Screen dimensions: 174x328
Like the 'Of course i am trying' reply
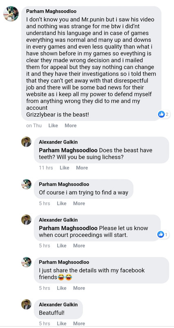coord(62,203)
